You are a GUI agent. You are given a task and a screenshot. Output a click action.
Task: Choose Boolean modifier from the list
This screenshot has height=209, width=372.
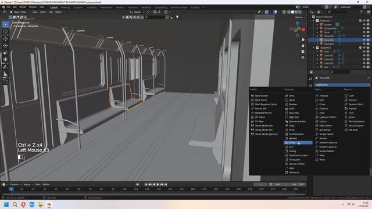[x=298, y=105]
